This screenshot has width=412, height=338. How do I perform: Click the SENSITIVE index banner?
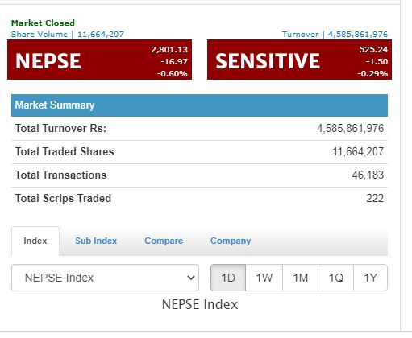point(299,60)
